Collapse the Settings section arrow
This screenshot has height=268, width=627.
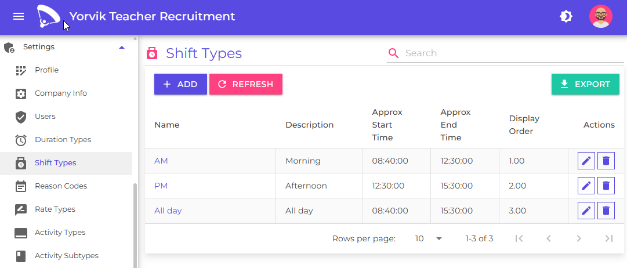tap(122, 47)
